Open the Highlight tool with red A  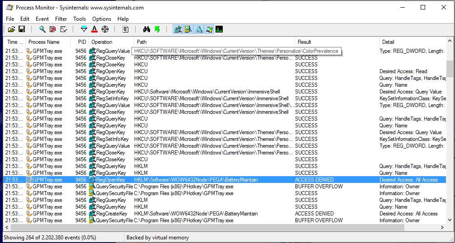click(x=94, y=29)
